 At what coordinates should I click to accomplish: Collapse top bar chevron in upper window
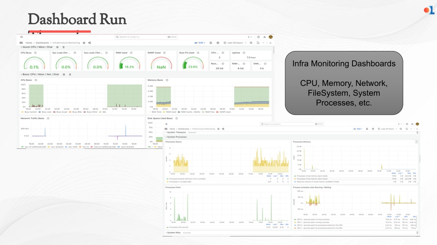[x=270, y=43]
